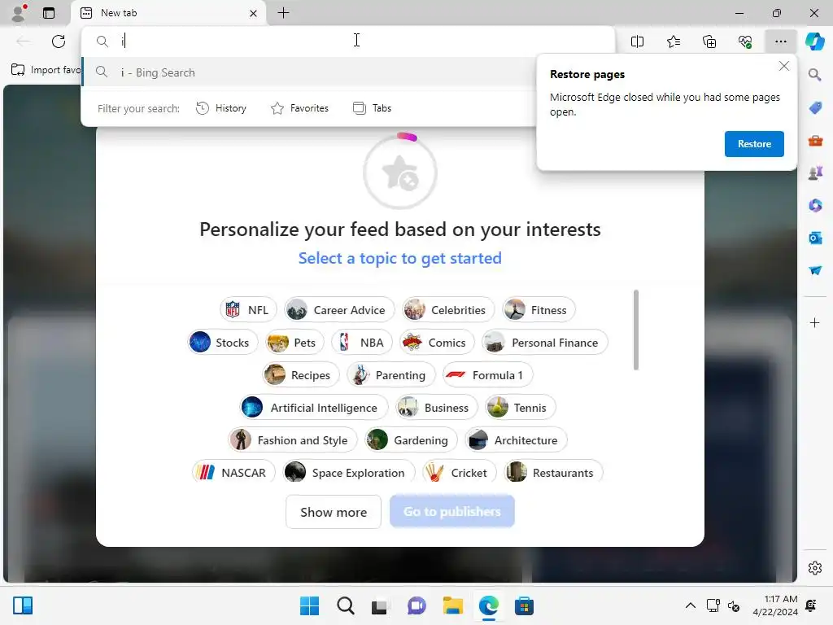Open the Collections icon

[x=709, y=42]
